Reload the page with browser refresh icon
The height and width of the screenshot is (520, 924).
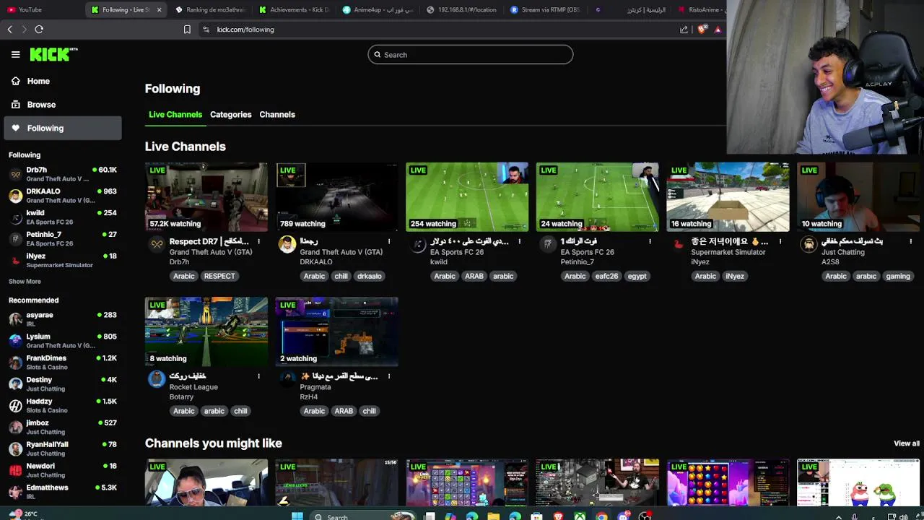[x=39, y=30]
